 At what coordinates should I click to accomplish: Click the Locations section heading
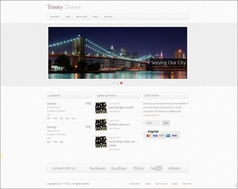pyautogui.click(x=55, y=96)
